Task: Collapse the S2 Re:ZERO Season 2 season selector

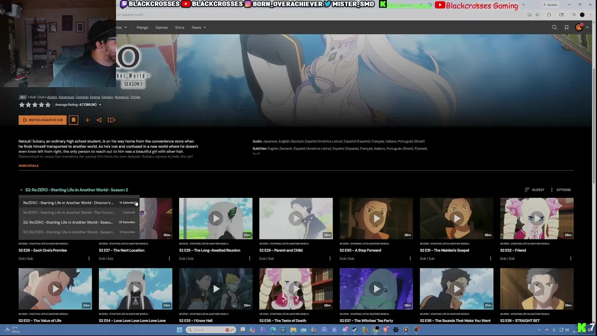Action: 74,190
